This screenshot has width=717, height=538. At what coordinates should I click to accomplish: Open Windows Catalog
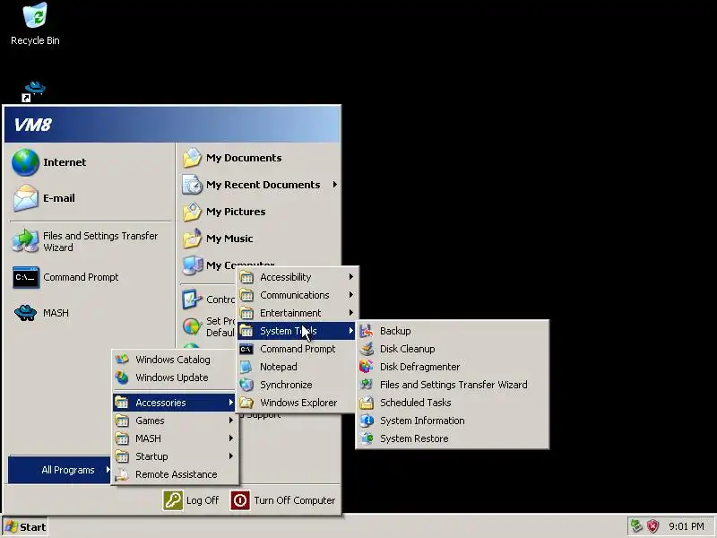(x=174, y=360)
